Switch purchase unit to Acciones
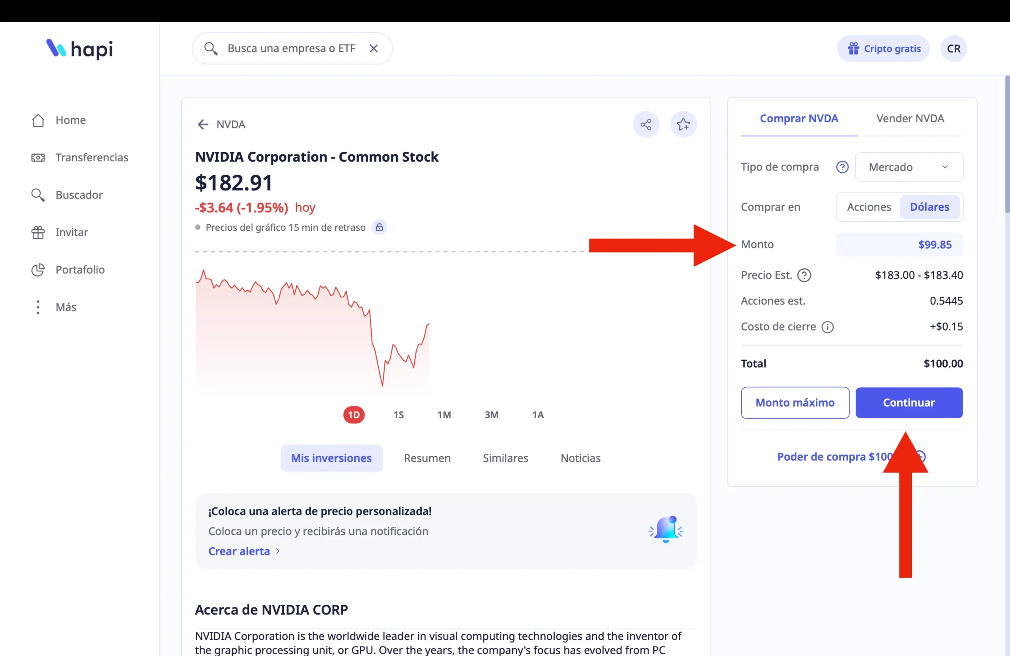1010x656 pixels. (x=869, y=207)
